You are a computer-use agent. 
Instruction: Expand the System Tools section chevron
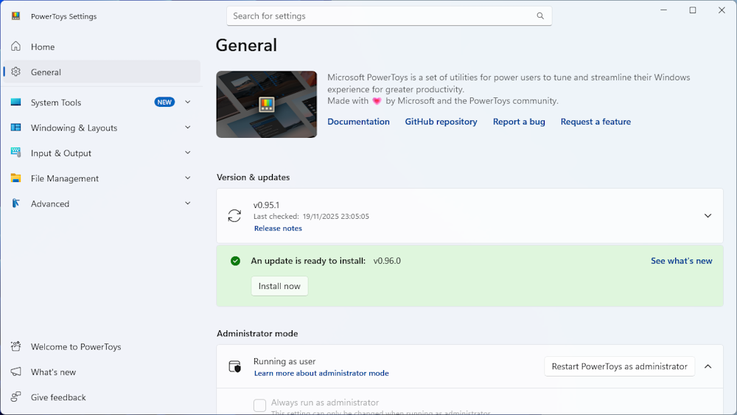(x=187, y=102)
